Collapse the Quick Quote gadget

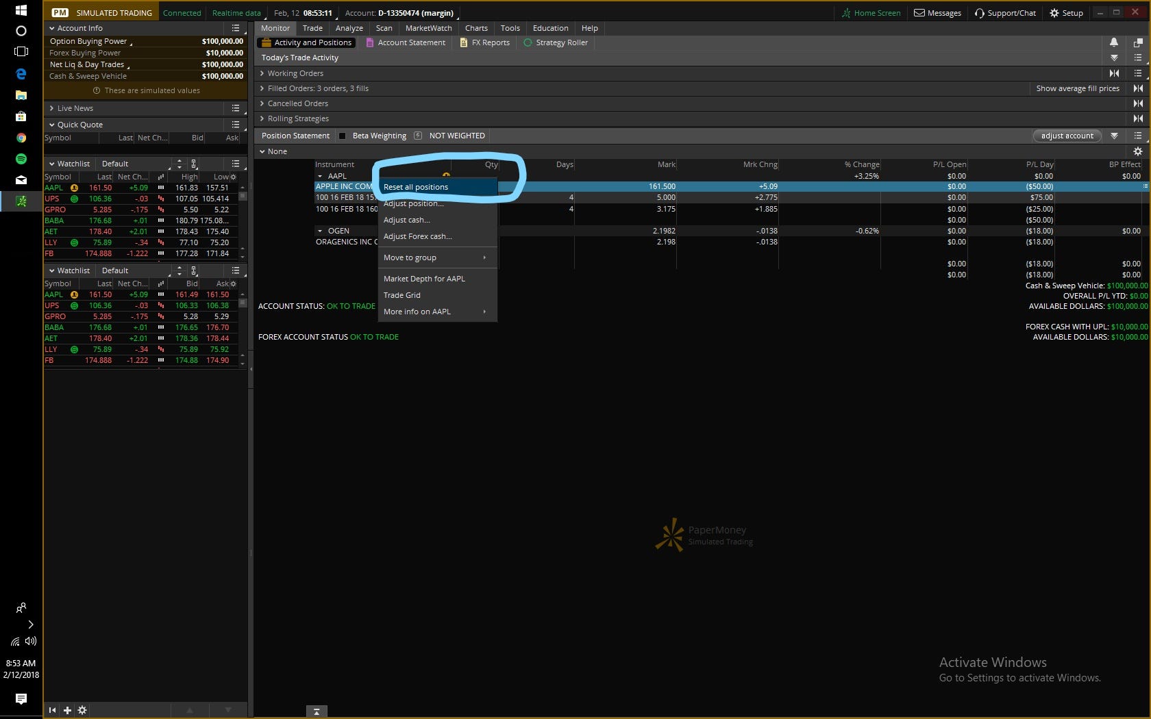click(x=51, y=125)
